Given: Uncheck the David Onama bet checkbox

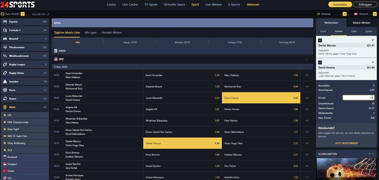Looking at the screenshot, I should 320,62.
